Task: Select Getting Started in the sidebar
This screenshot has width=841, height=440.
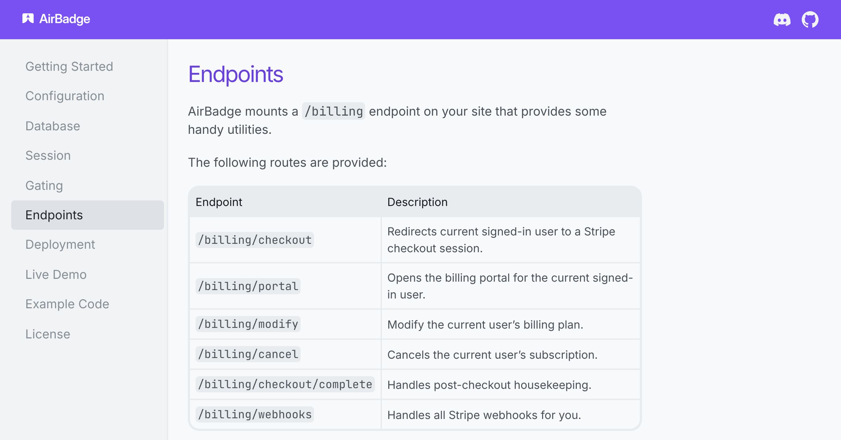Action: [x=69, y=67]
